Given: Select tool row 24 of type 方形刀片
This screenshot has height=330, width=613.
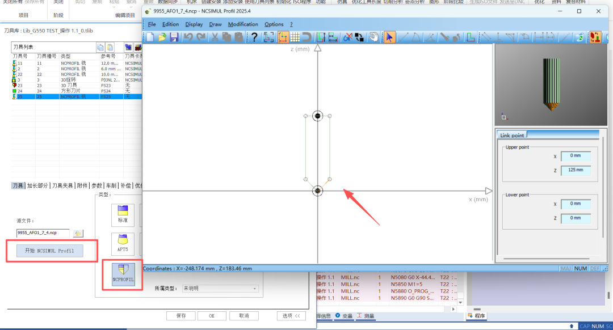Looking at the screenshot, I should click(77, 91).
